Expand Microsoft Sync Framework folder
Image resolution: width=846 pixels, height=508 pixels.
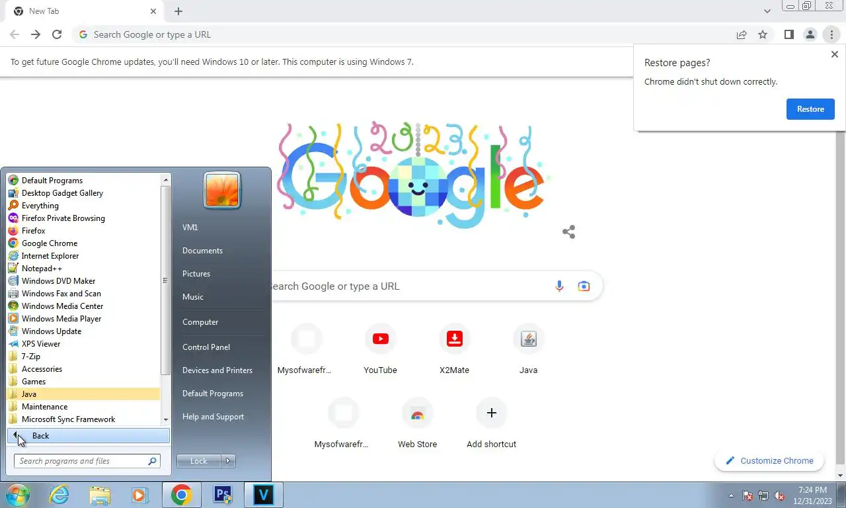(x=83, y=419)
